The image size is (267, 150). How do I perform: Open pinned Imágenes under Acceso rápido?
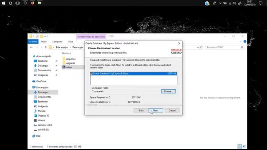click(x=43, y=75)
